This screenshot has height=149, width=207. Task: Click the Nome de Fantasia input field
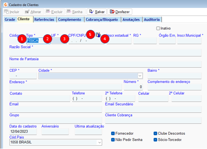tap(105, 64)
